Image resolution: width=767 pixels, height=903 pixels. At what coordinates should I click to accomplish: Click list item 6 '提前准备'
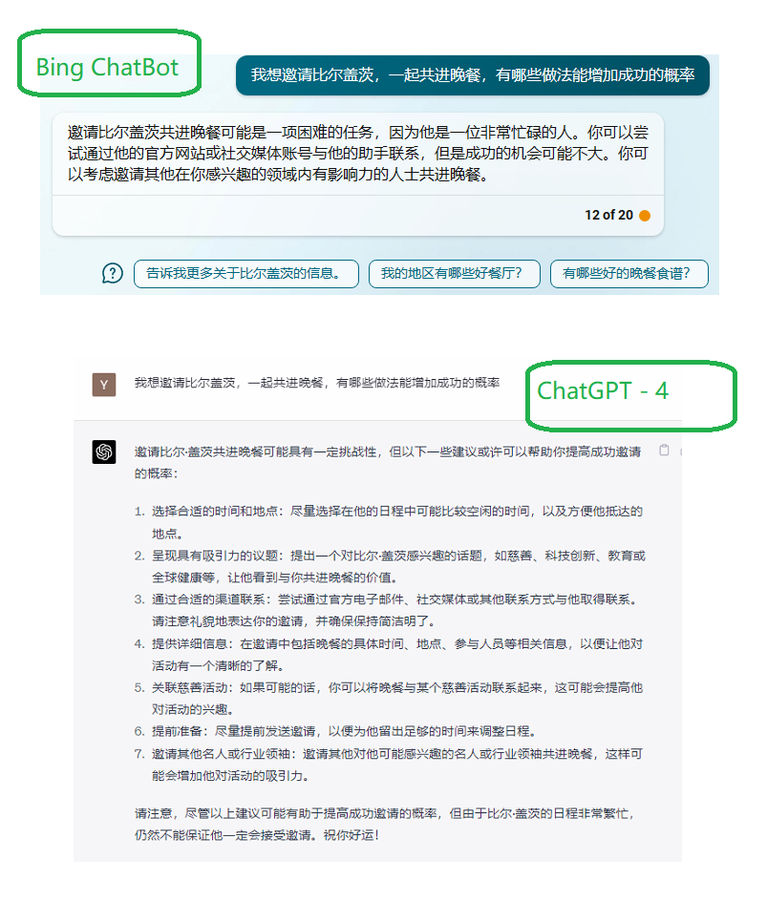177,731
